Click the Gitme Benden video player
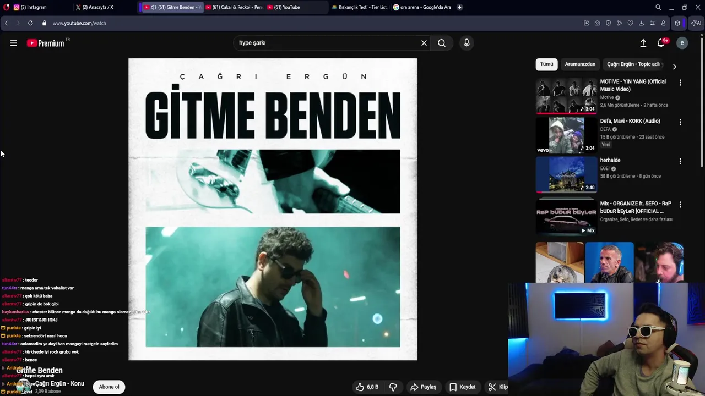Screen dimensions: 705x396 coord(273,209)
